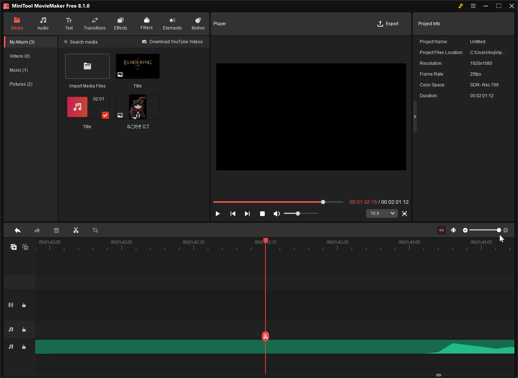Click the video track film icon
This screenshot has height=378, width=518.
click(x=11, y=305)
